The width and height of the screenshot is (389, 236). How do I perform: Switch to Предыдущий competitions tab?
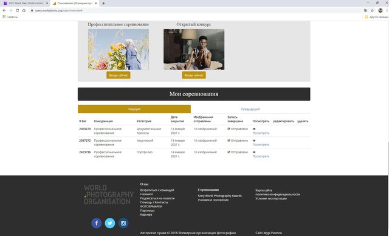(x=250, y=109)
